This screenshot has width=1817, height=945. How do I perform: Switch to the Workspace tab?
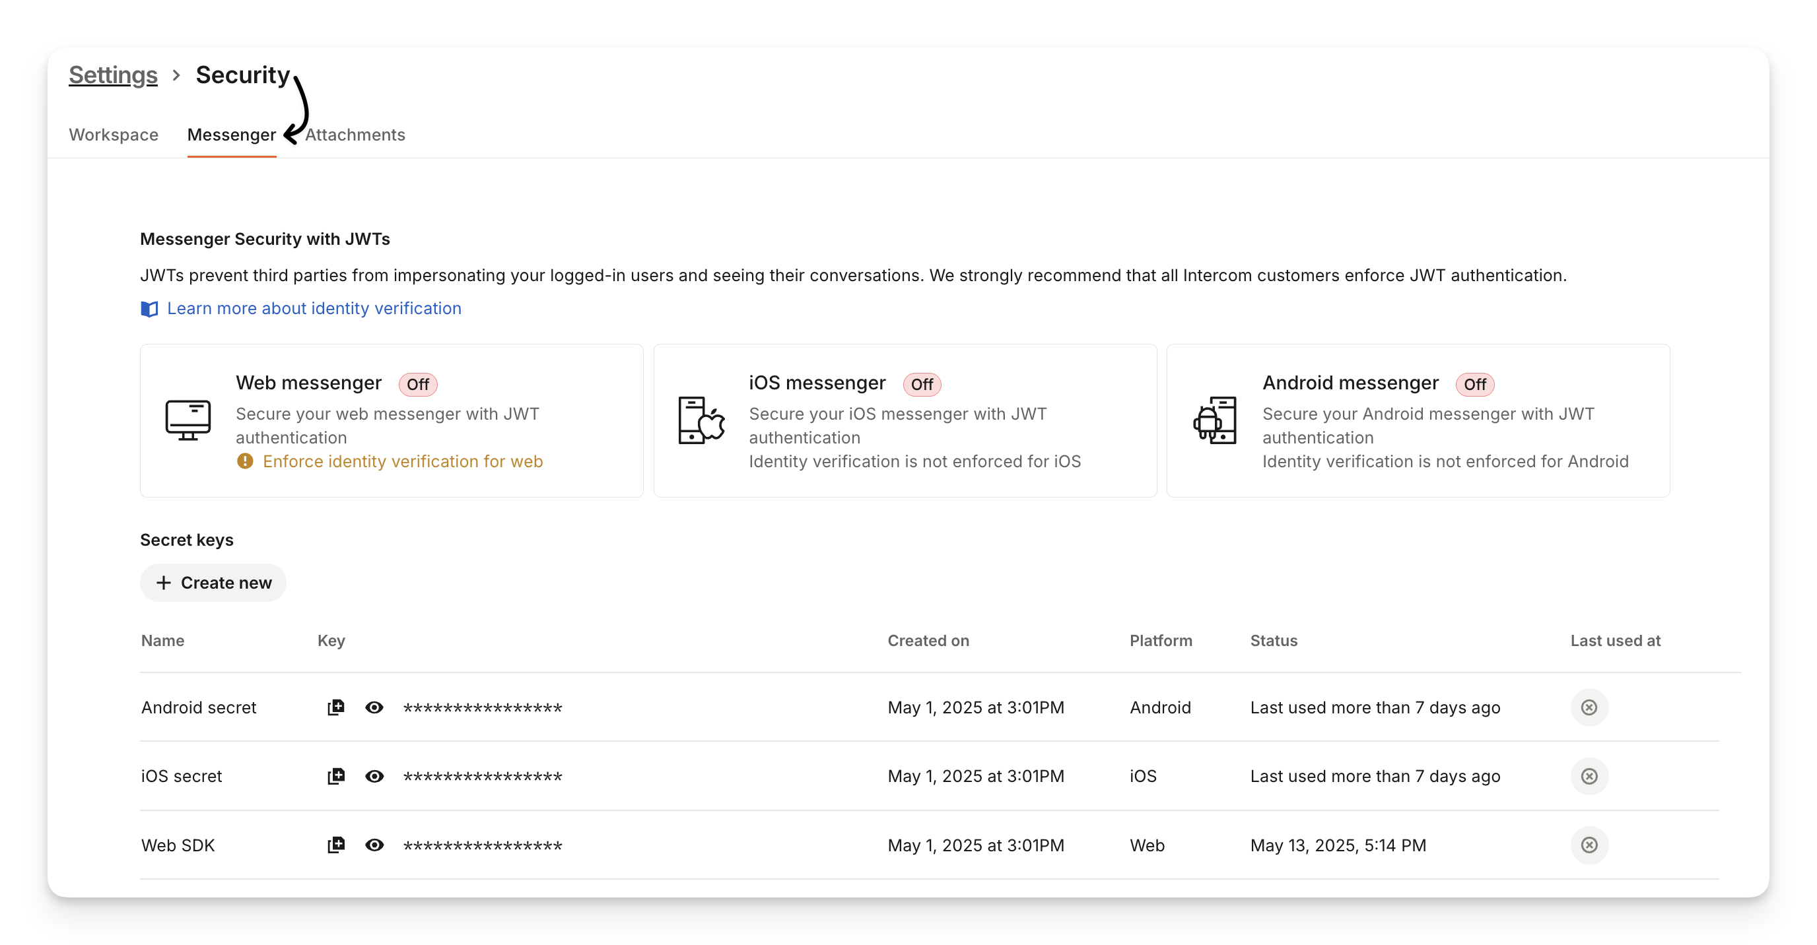coord(114,135)
